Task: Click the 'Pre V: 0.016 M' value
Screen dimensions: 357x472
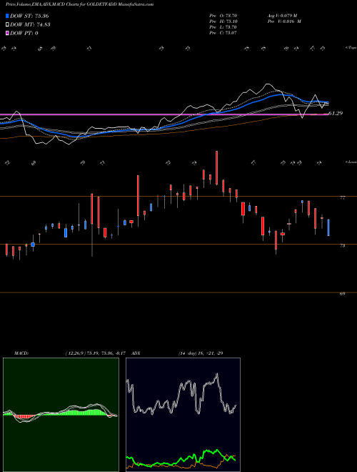Action: pyautogui.click(x=284, y=21)
